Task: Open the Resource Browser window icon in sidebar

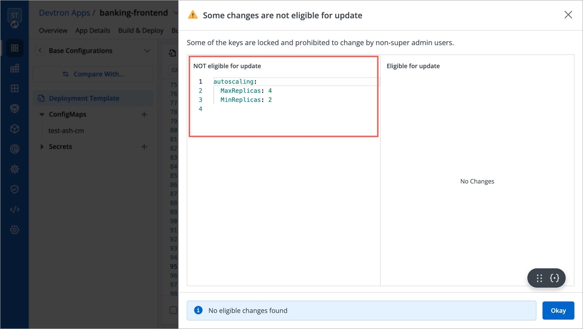Action: [x=15, y=89]
